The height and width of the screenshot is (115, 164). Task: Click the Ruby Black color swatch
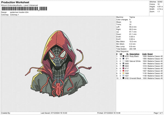point(124,56)
